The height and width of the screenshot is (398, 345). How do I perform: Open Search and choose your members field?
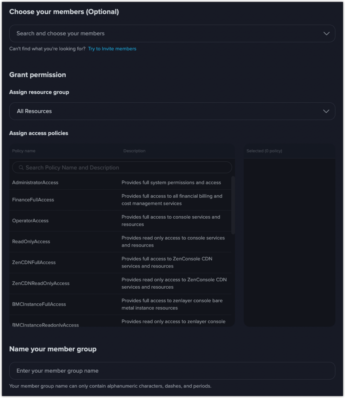pos(172,33)
